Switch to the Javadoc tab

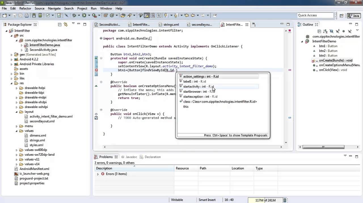point(129,157)
